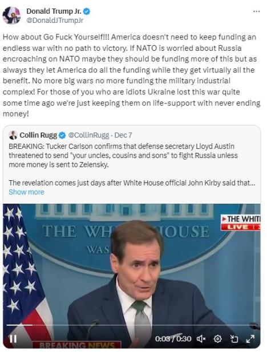Screen dimensions: 267x352
Task: Enter fullscreen with the expand arrows icon
Action: click(250, 338)
